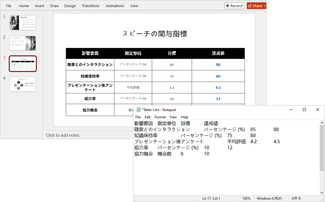
Task: Select slide 1 thumbnail
Action: point(23,23)
